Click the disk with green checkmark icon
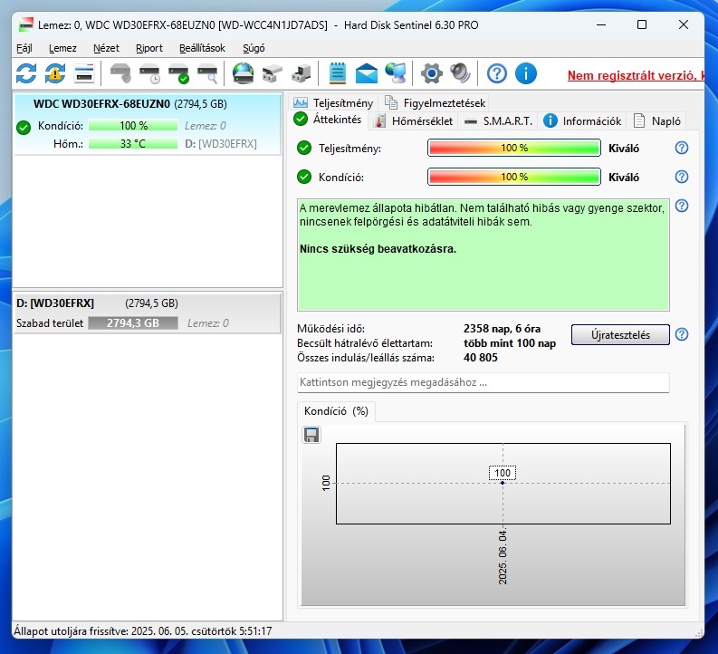 tap(178, 73)
